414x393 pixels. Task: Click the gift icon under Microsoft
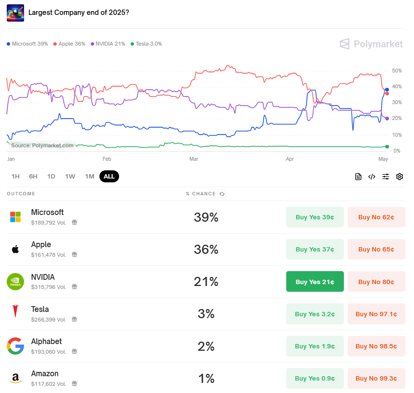point(74,222)
